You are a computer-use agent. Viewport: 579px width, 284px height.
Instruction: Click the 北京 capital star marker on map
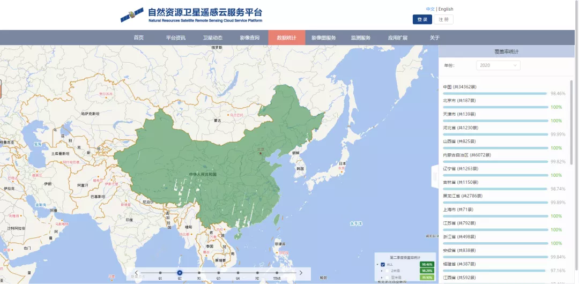click(x=261, y=153)
